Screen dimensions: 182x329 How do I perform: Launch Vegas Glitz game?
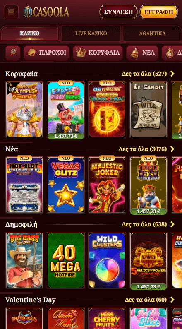click(x=66, y=185)
